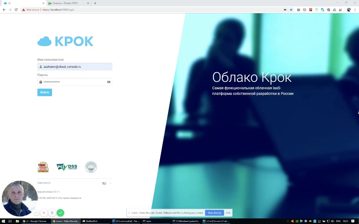The height and width of the screenshot is (224, 359).
Task: Open a new browser tab
Action: (x=95, y=3)
